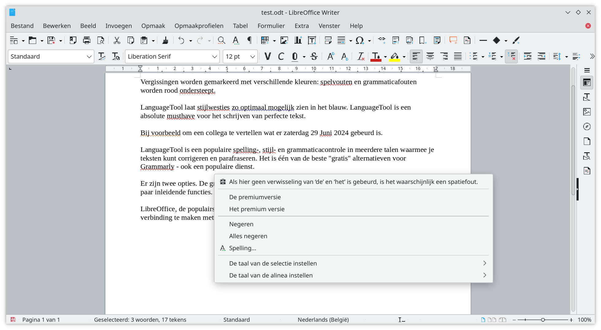Expand the line spacing dropdown arrow
Image resolution: width=601 pixels, height=330 pixels.
[566, 57]
